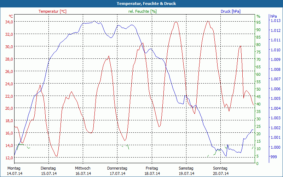Select the red 'Temperatur [°C]' legend label

click(x=52, y=11)
